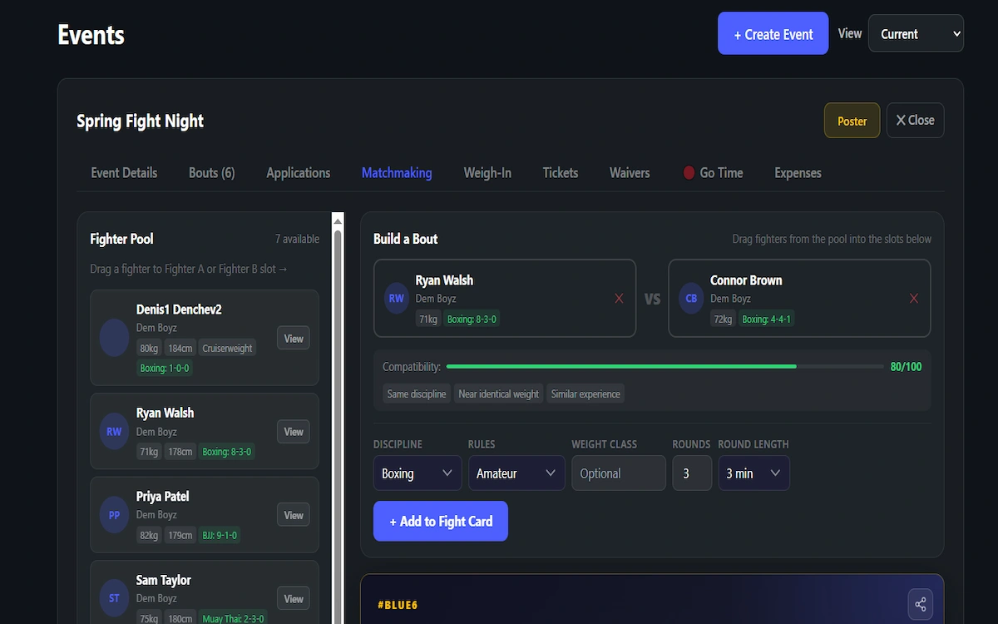Click View for Ryan Walsh in the pool
This screenshot has width=998, height=624.
click(x=294, y=432)
